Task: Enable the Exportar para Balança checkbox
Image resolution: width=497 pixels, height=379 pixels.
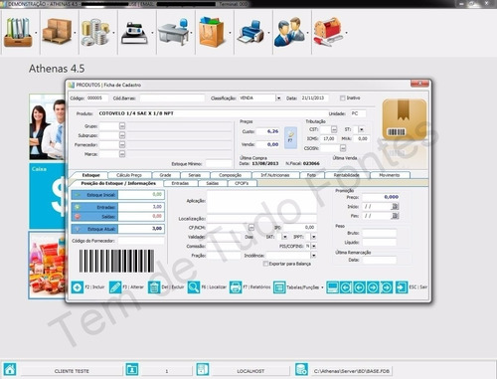Action: [x=265, y=264]
